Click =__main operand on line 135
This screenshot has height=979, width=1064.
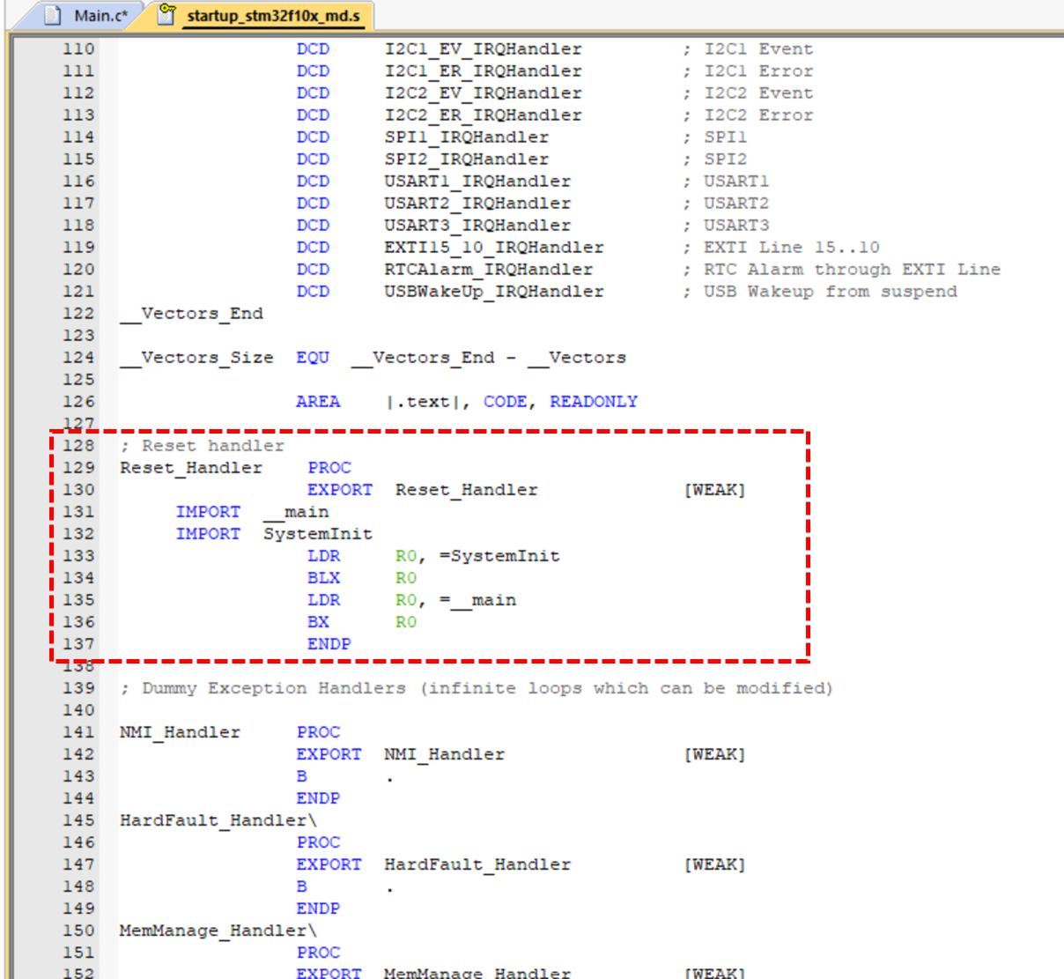477,600
